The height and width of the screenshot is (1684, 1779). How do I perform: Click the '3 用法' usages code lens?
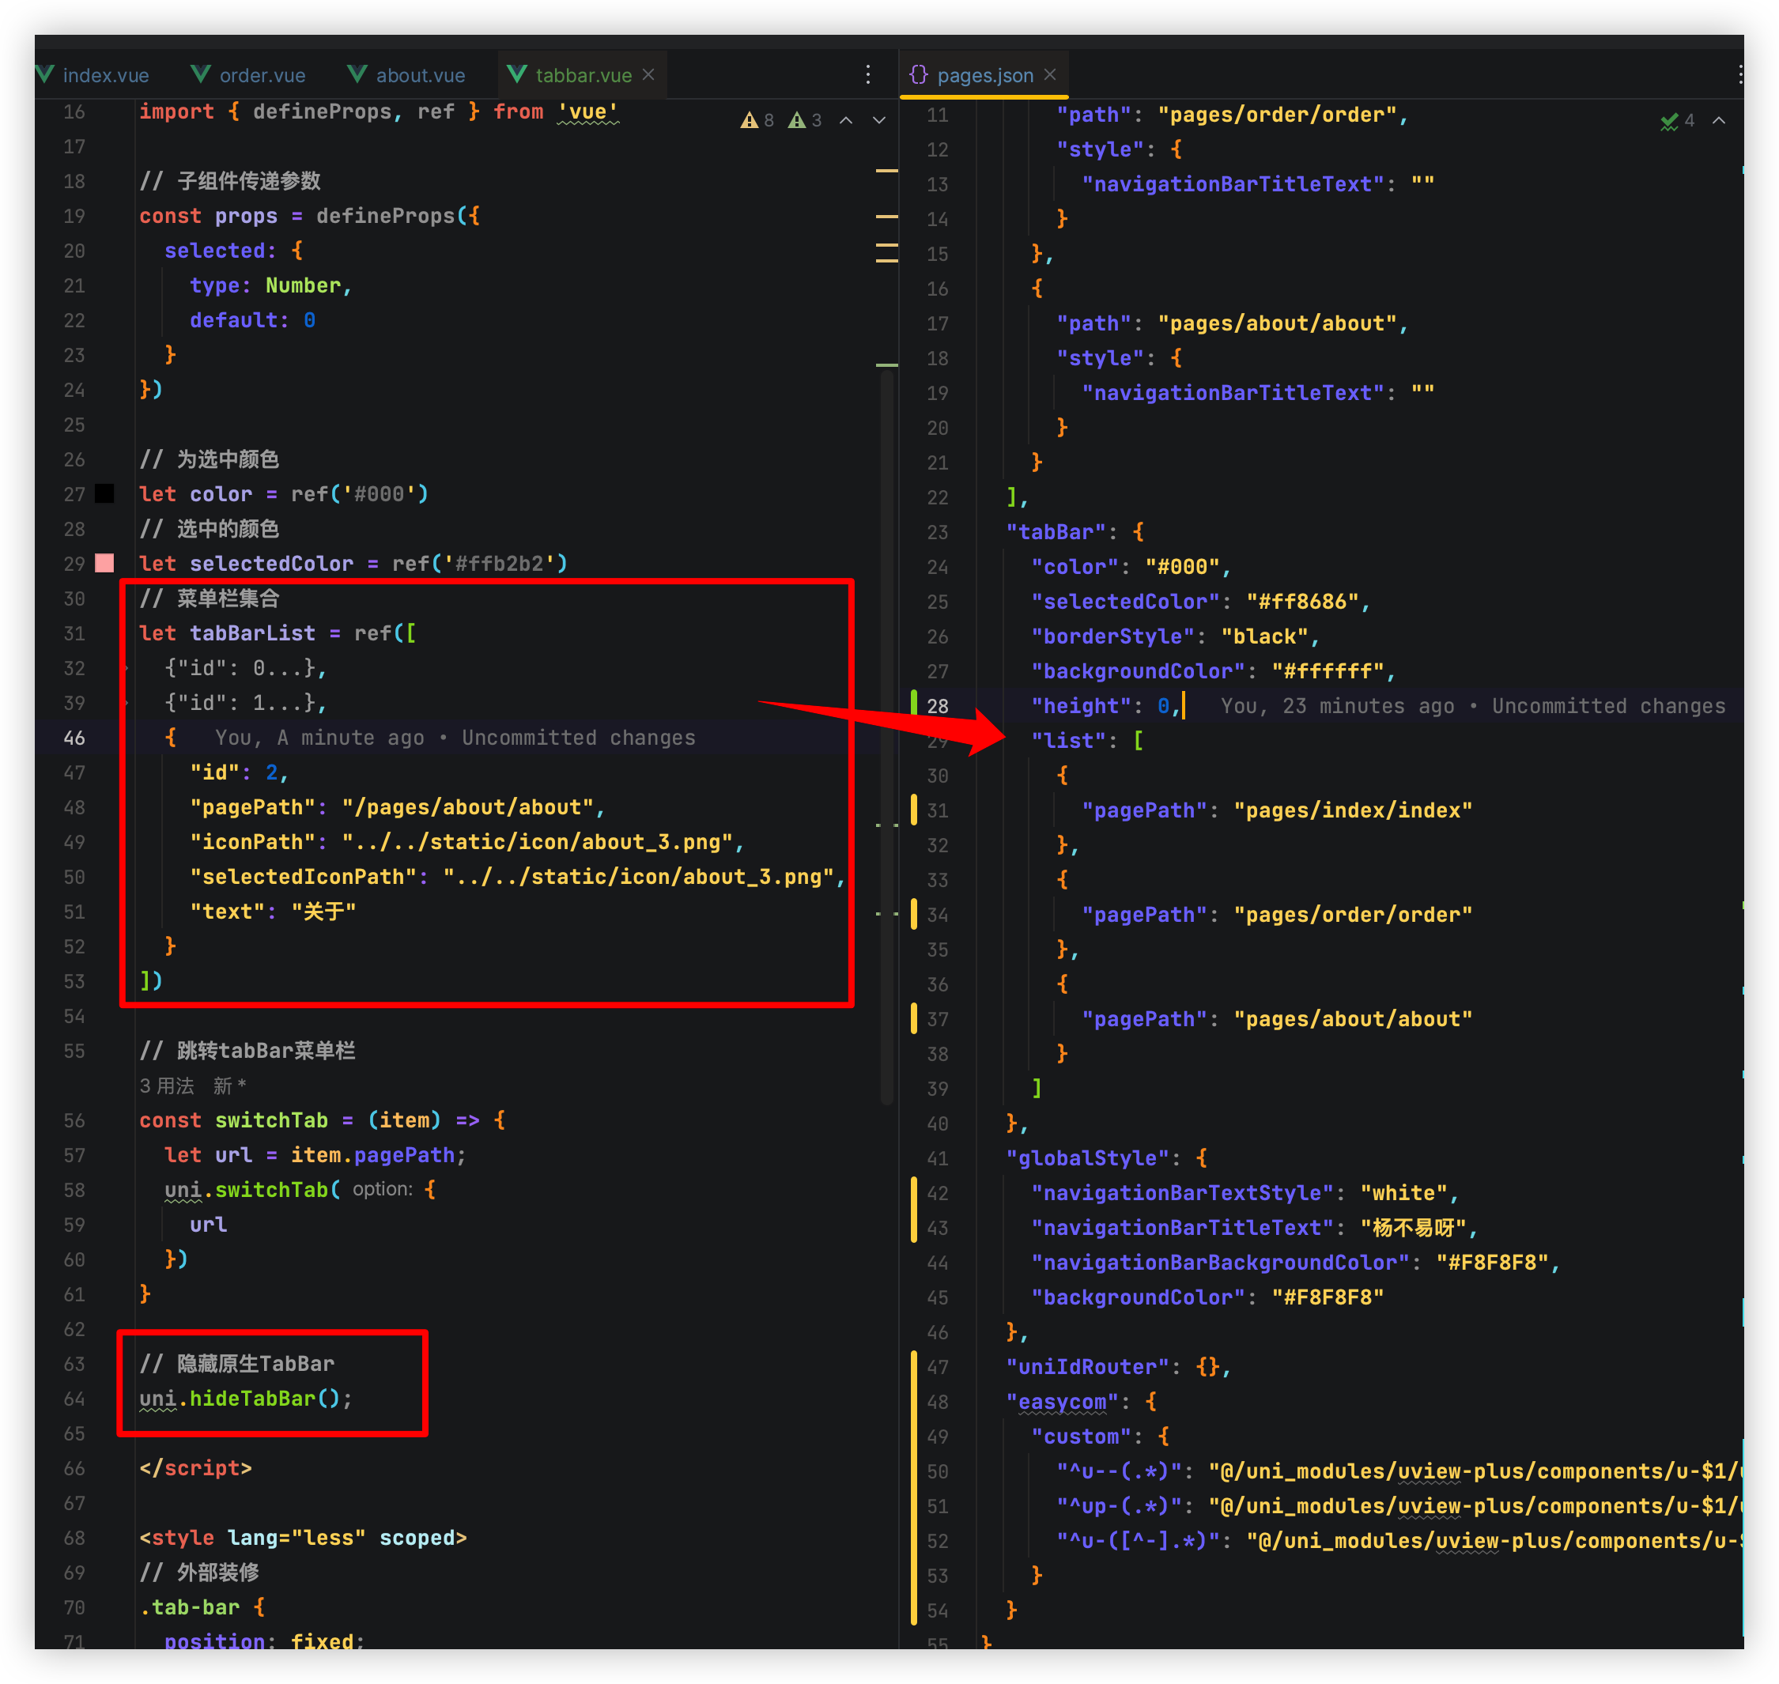click(x=167, y=1086)
